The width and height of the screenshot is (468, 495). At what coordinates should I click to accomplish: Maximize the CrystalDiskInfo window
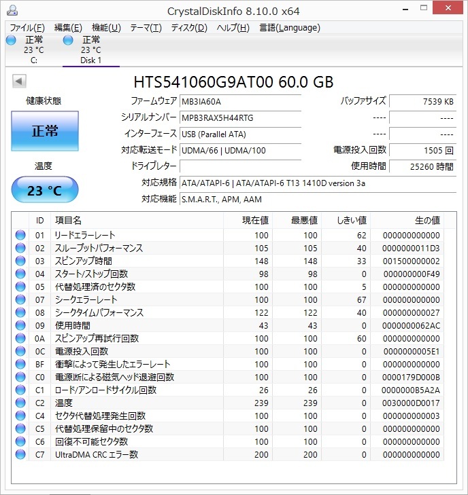click(423, 8)
